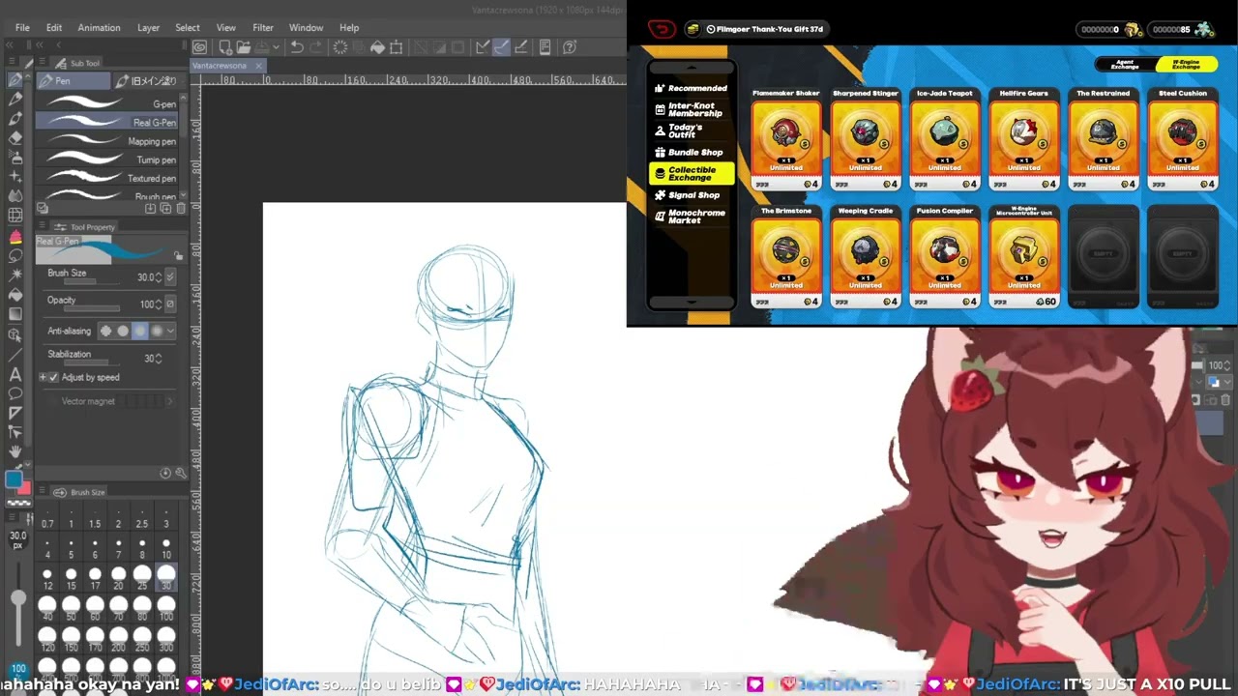
Task: Select the Hand move tool in the tool palette
Action: [x=15, y=452]
